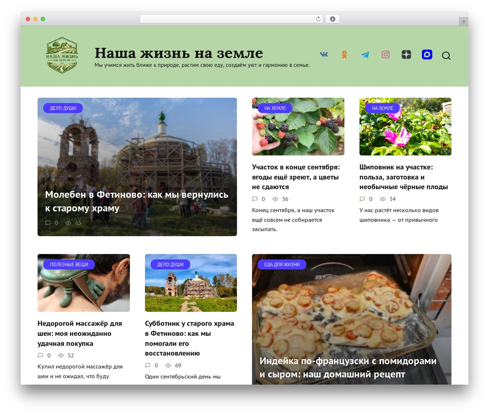This screenshot has width=489, height=414.
Task: Open article Молебен в Фетиново headline
Action: tap(137, 201)
